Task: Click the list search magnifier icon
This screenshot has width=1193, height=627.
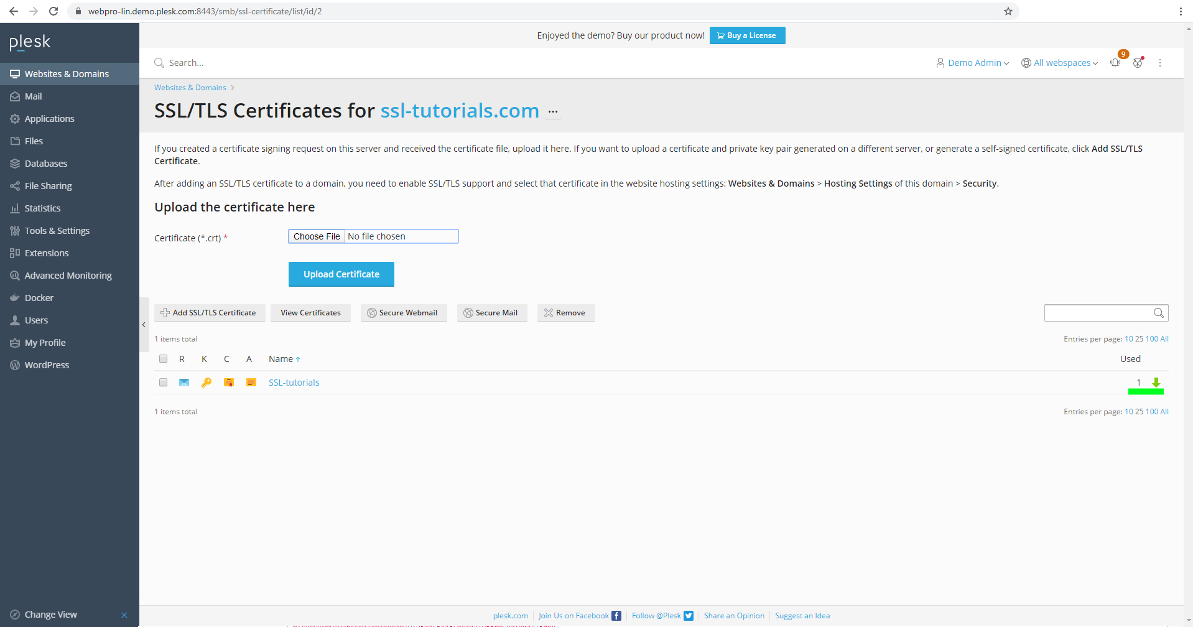Action: (1159, 313)
